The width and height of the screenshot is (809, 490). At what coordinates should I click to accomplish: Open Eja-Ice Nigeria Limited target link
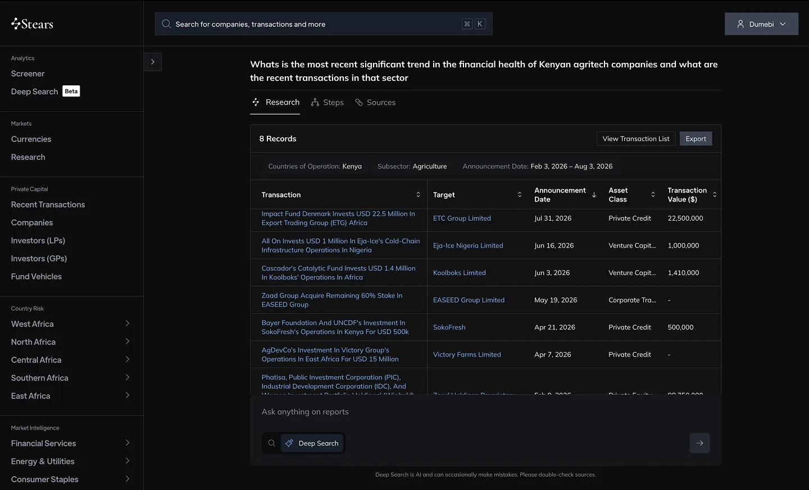point(468,246)
